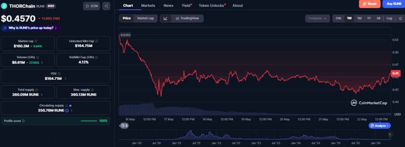Click the historical range slider mini chart
The width and height of the screenshot is (405, 147).
click(x=255, y=135)
